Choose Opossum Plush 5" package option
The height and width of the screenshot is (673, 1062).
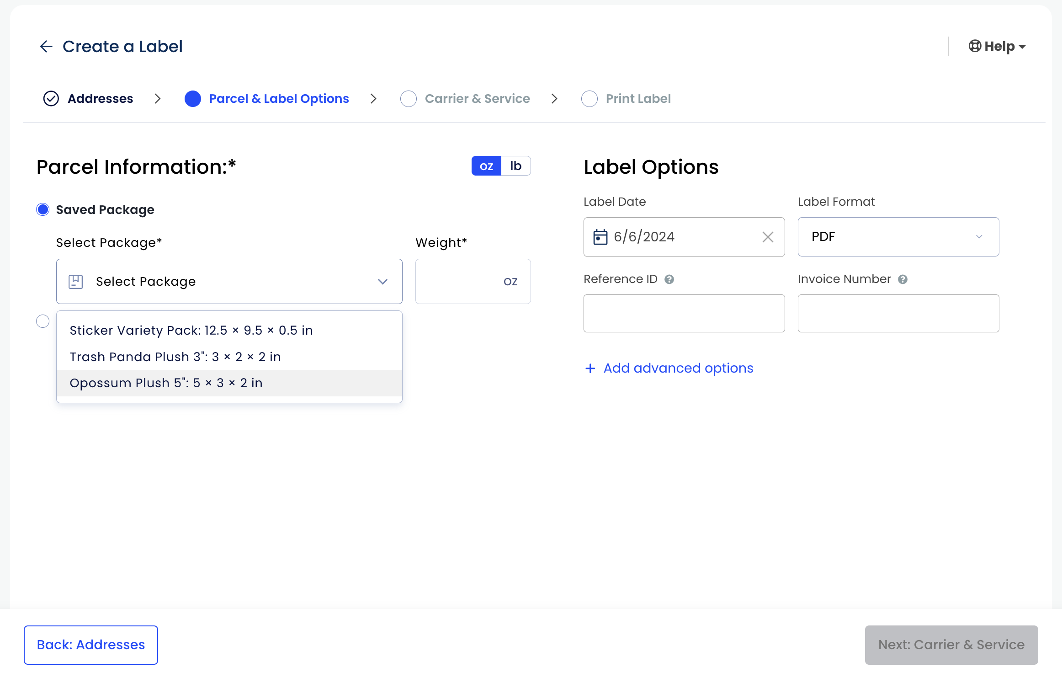tap(166, 383)
